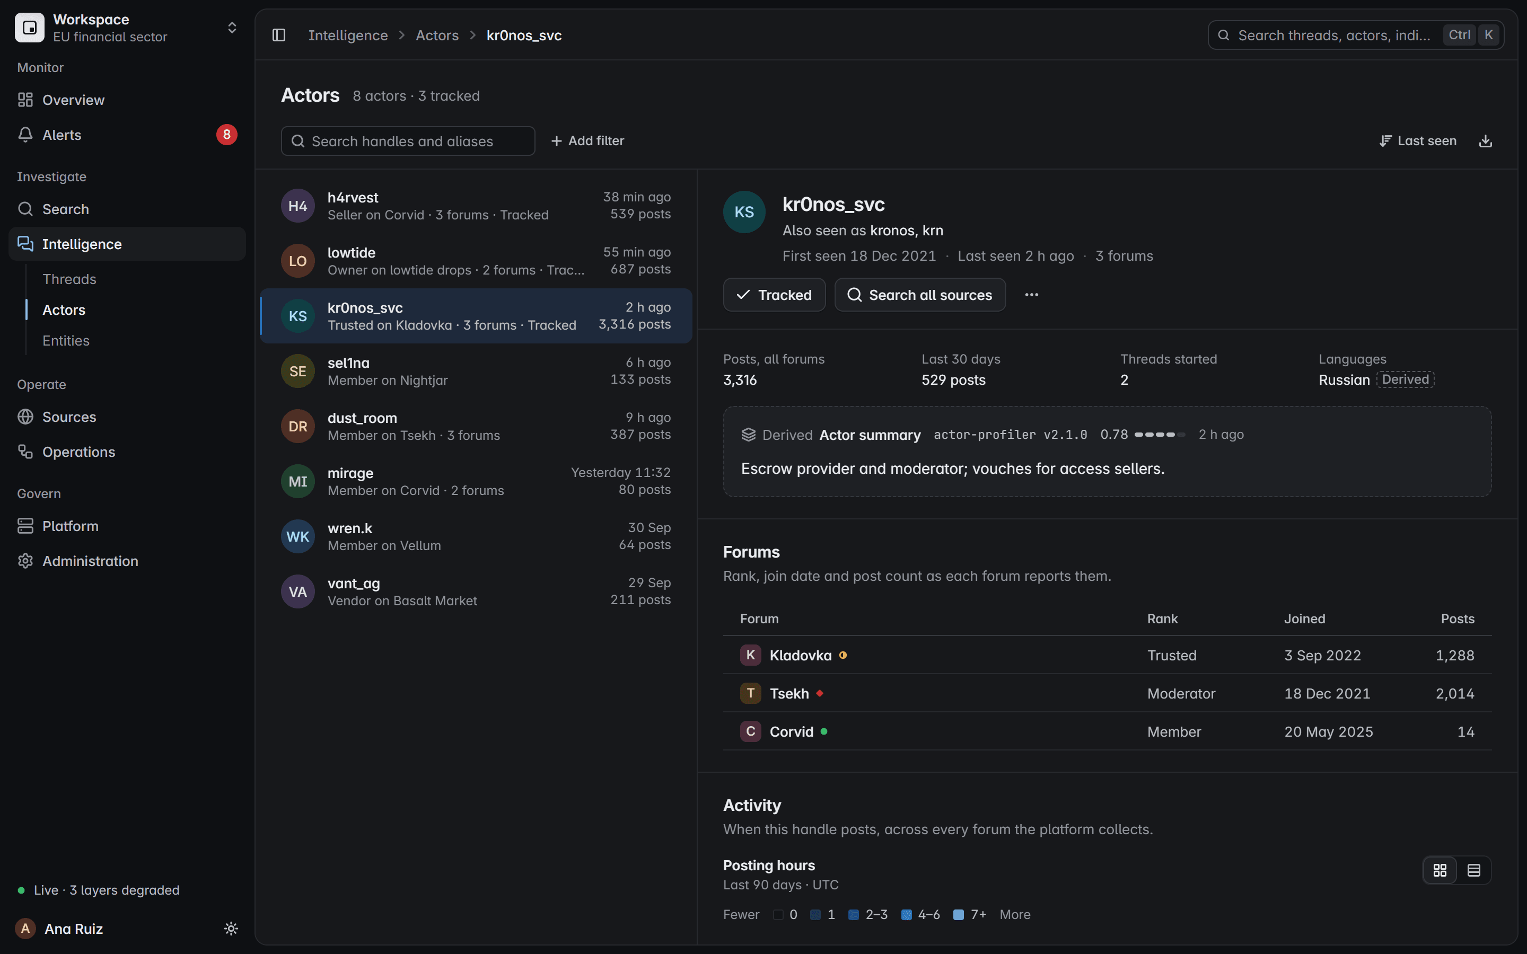Click the Add filter button
This screenshot has width=1527, height=954.
587,140
